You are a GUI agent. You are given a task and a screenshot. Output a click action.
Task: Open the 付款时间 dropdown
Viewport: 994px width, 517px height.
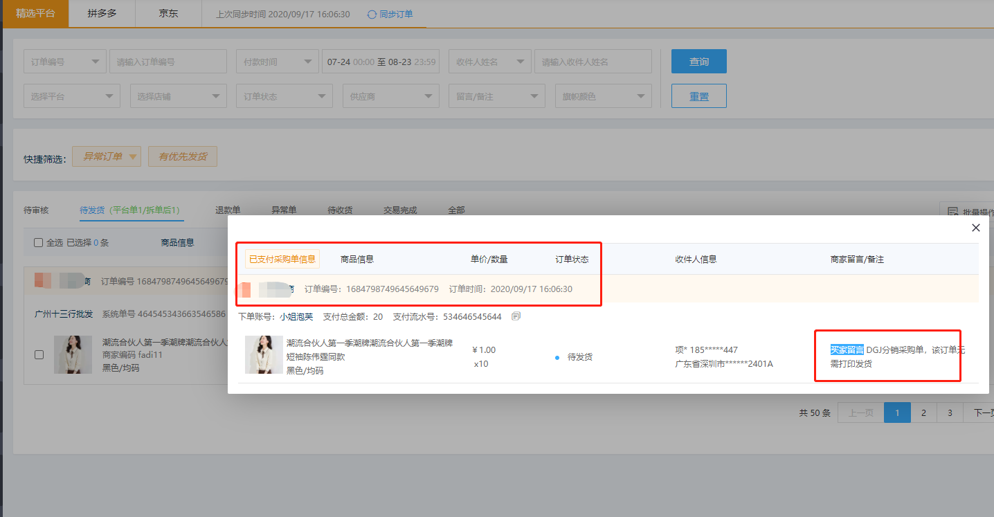click(277, 62)
